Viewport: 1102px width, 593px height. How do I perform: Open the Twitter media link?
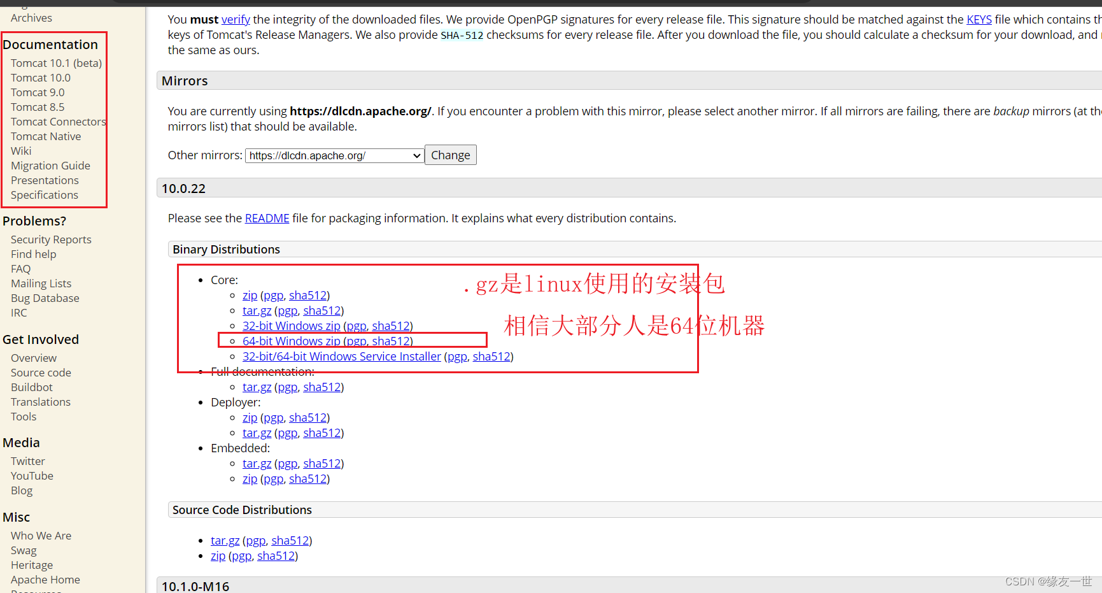(28, 461)
